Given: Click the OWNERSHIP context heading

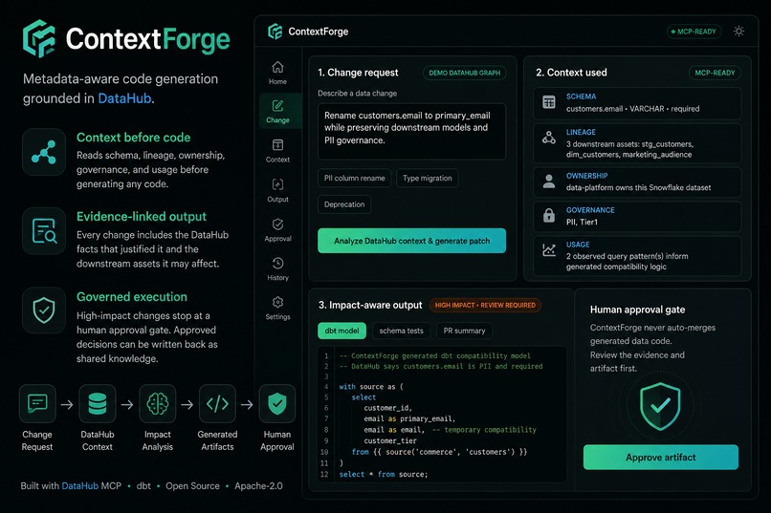Looking at the screenshot, I should [x=586, y=176].
